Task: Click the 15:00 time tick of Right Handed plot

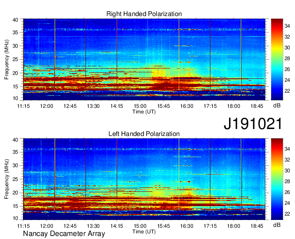Action: pyautogui.click(x=140, y=106)
